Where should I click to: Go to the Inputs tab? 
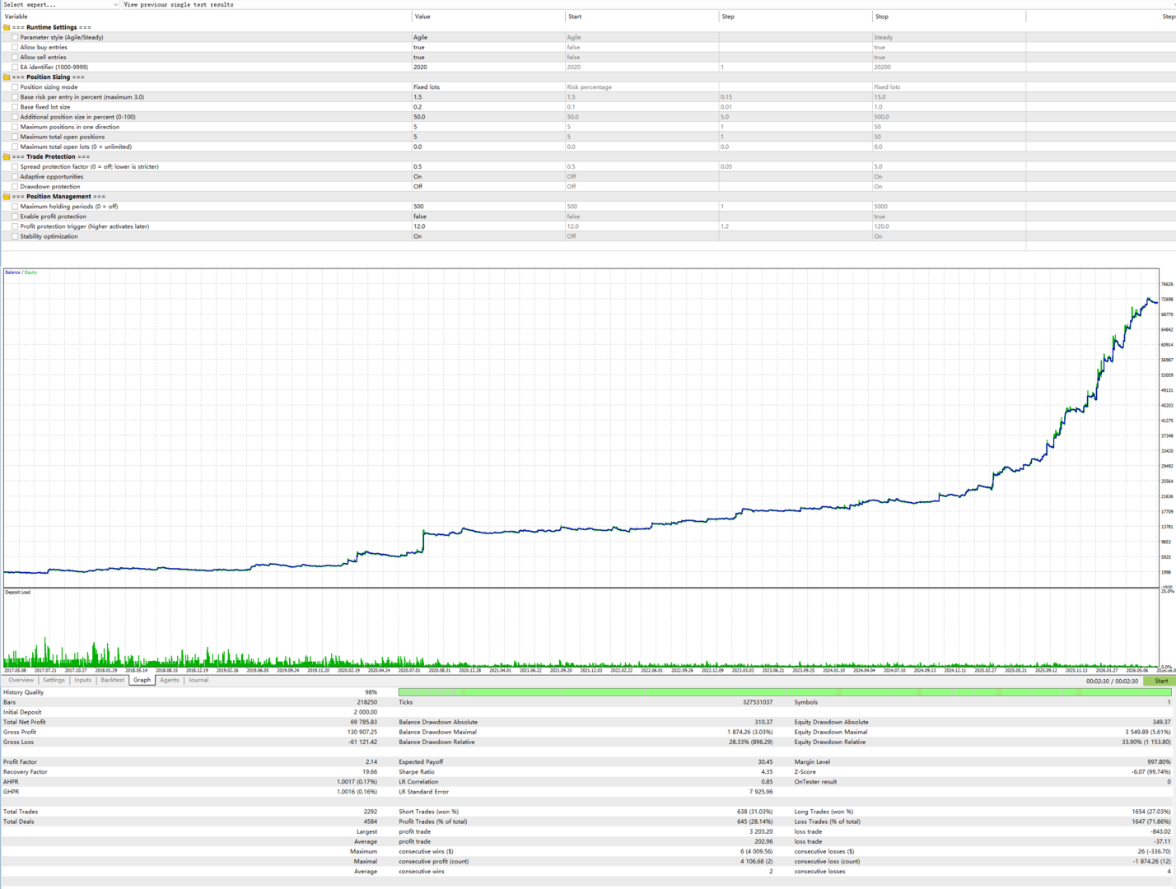tap(83, 680)
